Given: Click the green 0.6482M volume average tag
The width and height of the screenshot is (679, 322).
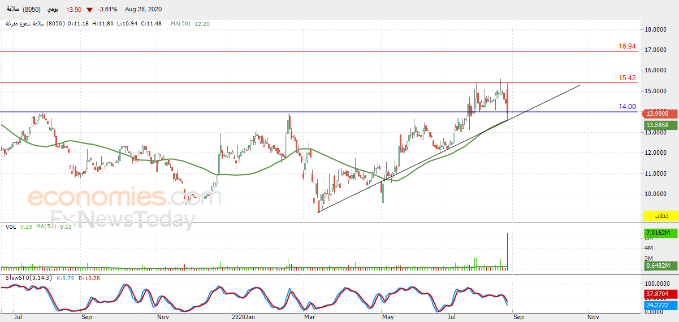Looking at the screenshot, I should coord(661,266).
